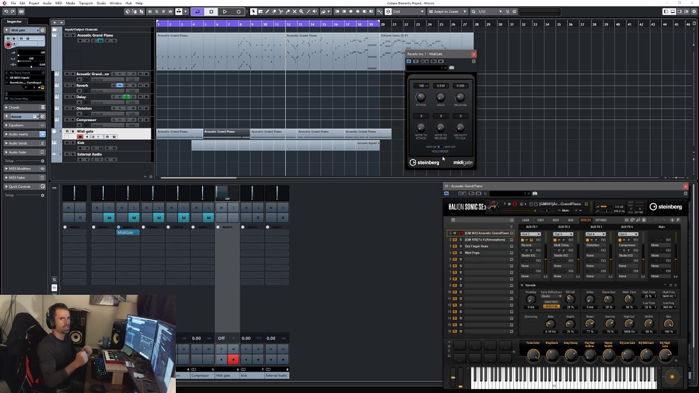
Task: Open the Adapt to Zoom dropdown
Action: [x=447, y=11]
